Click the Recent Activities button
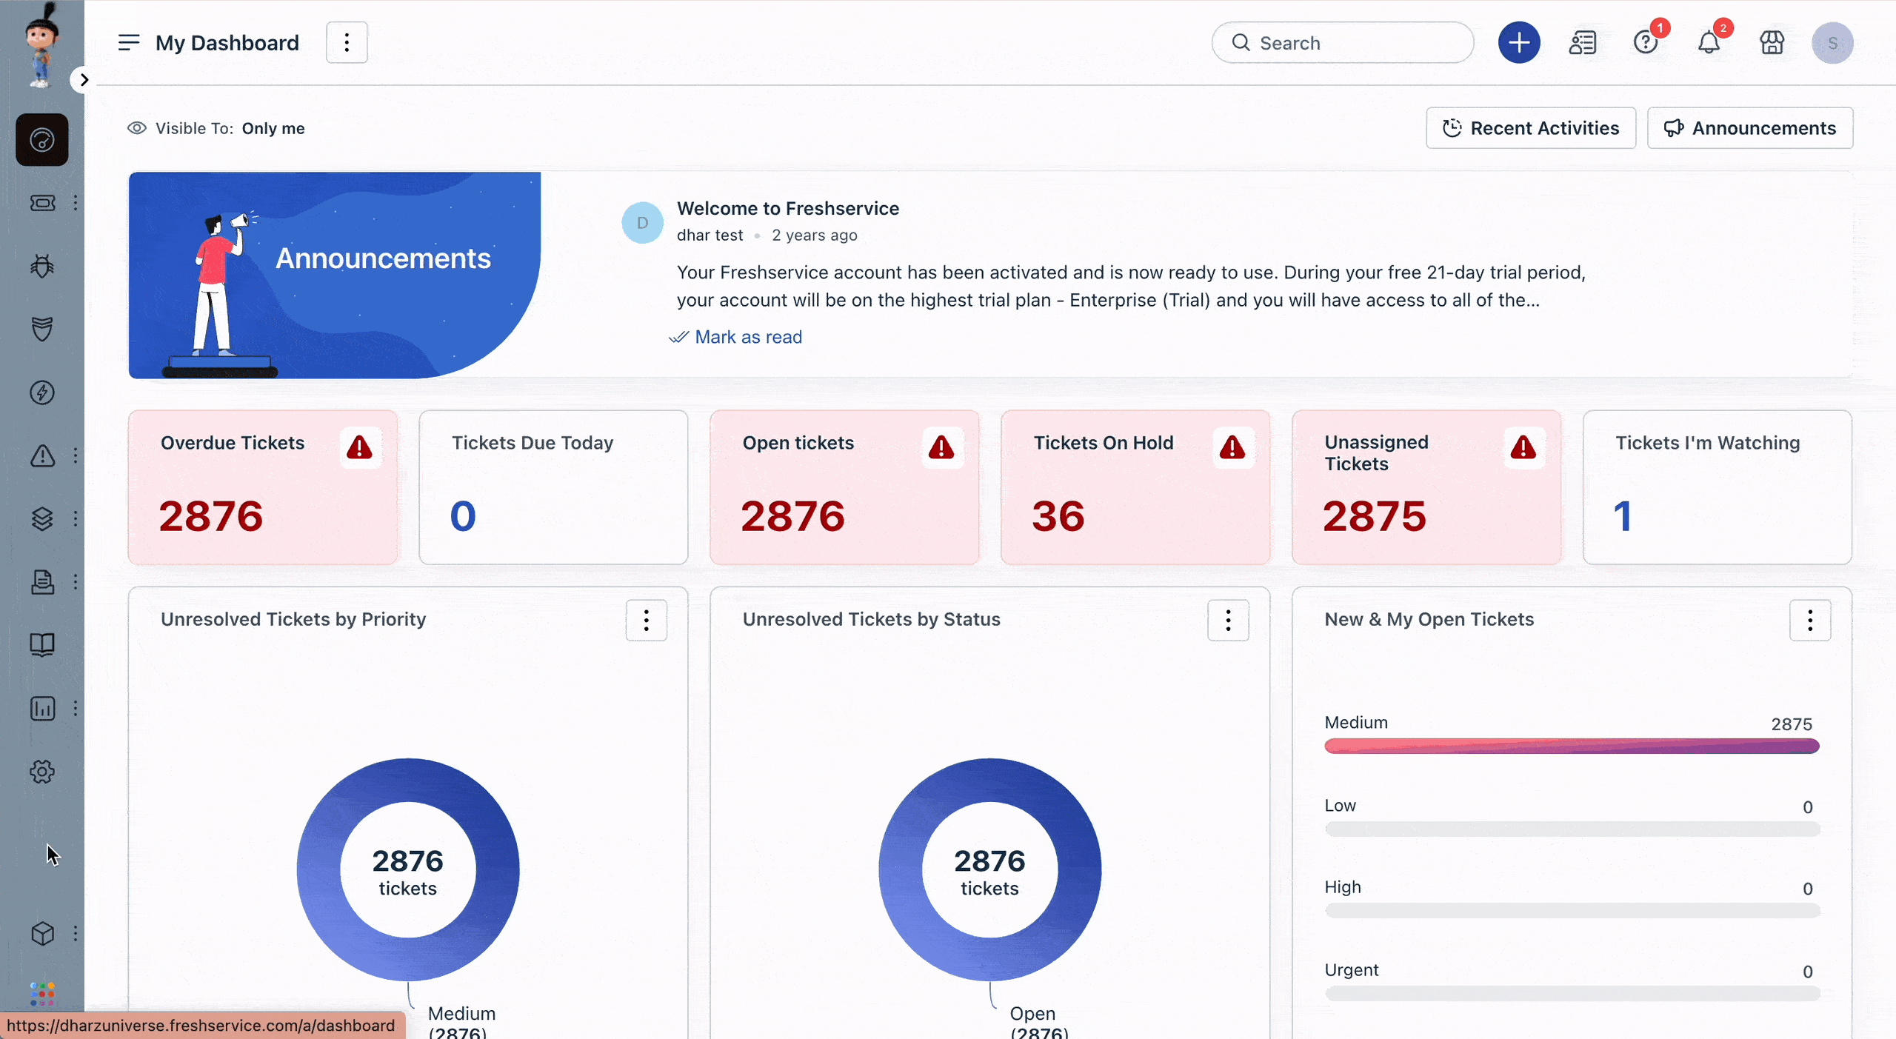This screenshot has height=1039, width=1896. (x=1531, y=128)
